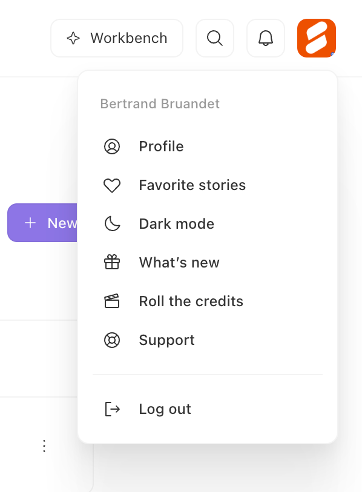The image size is (362, 492).
Task: Click the moon icon for Dark mode
Action: (112, 223)
